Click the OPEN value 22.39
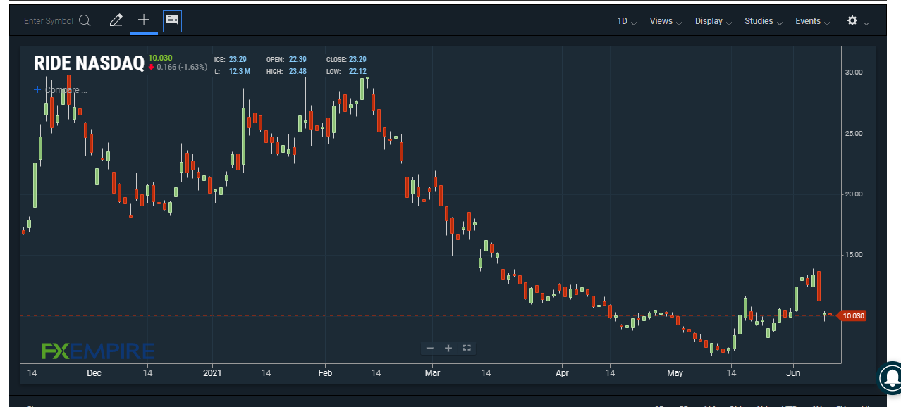The width and height of the screenshot is (901, 407). [x=297, y=60]
